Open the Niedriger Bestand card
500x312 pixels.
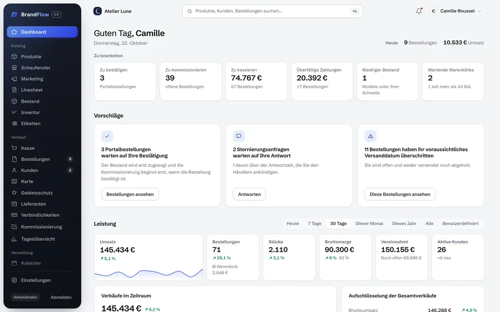click(x=387, y=82)
